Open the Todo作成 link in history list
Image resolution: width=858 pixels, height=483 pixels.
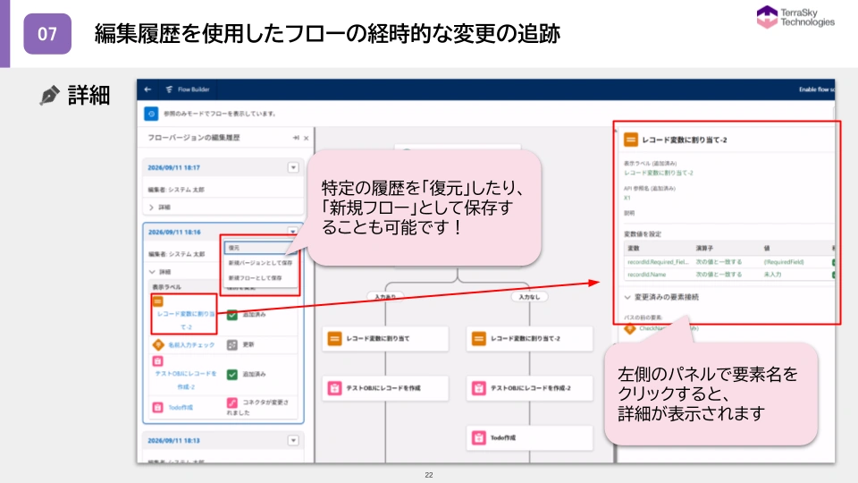click(180, 408)
